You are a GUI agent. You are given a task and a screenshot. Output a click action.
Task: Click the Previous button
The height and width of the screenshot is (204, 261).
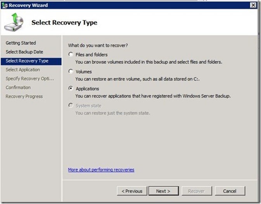click(132, 191)
